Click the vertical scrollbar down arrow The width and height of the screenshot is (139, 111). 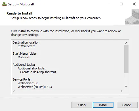pos(126,87)
